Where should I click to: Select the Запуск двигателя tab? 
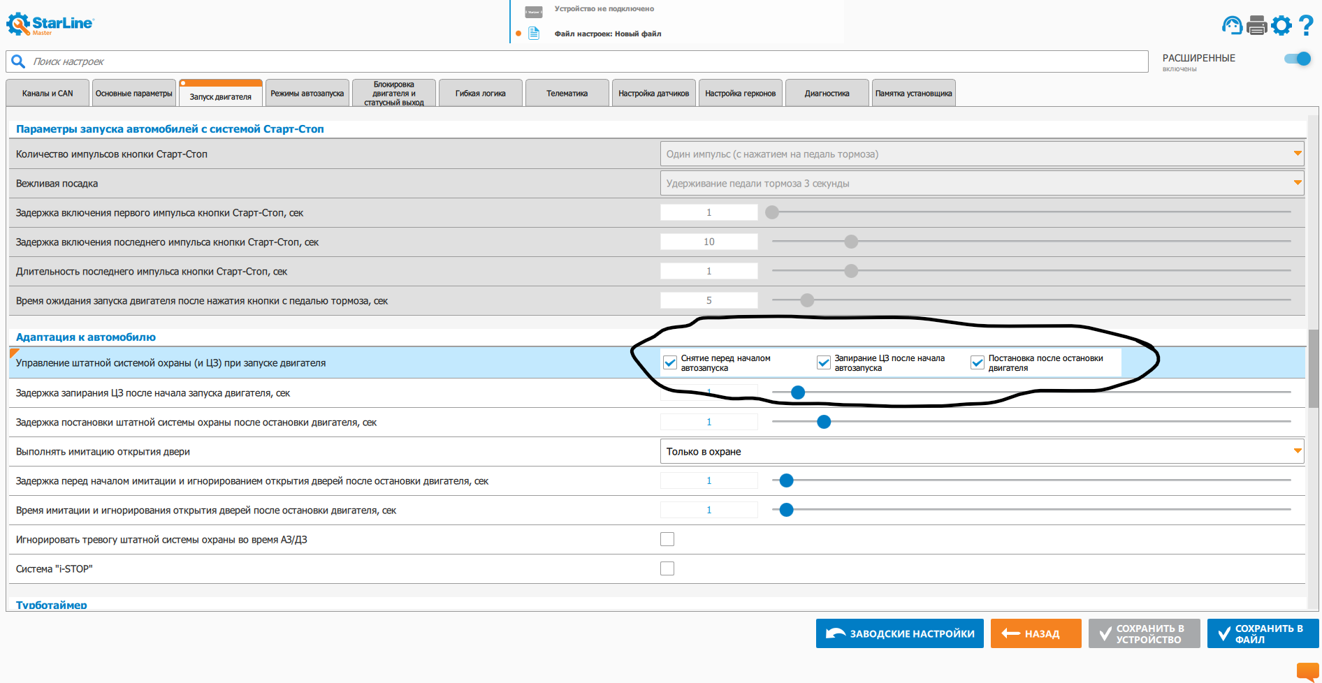click(x=221, y=94)
